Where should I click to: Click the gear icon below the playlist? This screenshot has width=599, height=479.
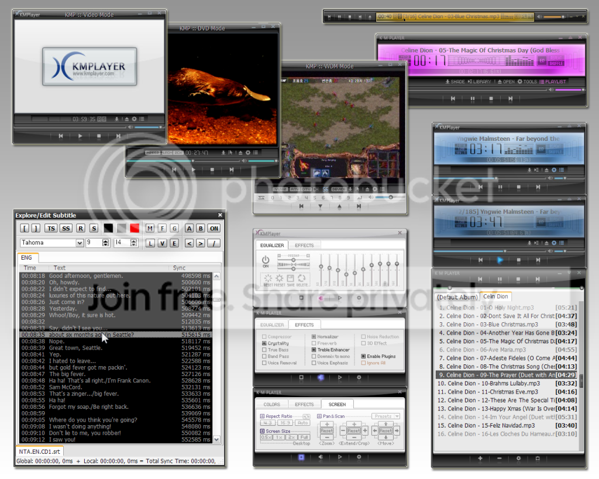point(518,459)
